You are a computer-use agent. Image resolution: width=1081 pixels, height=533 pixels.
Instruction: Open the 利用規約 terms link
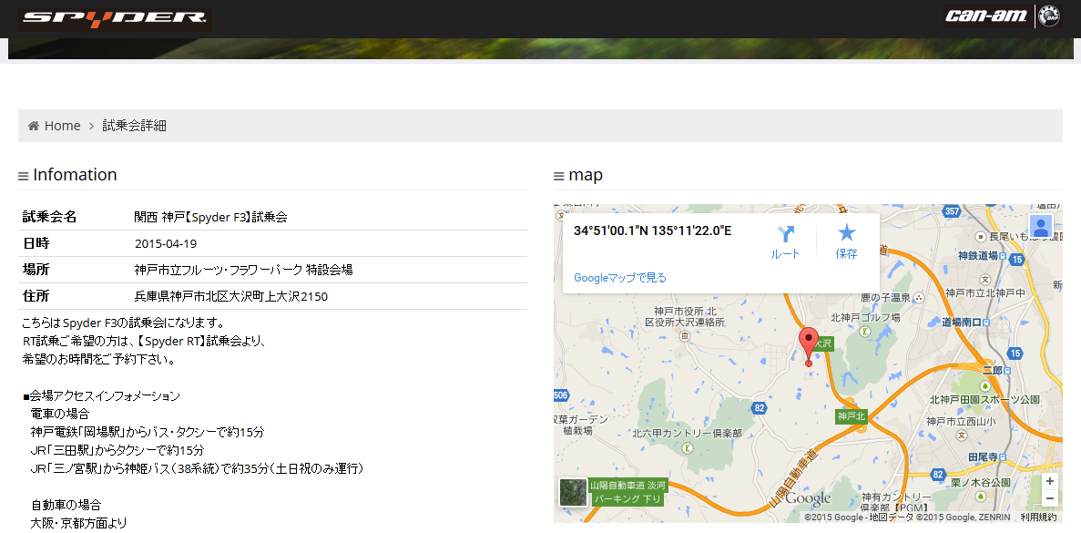click(1038, 518)
